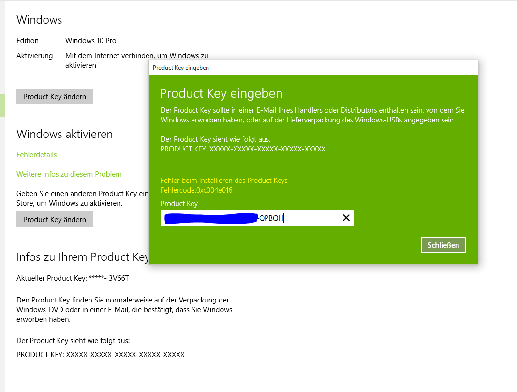The width and height of the screenshot is (517, 392).
Task: Click the Aktueller Product Key 3V66T text
Action: 73,278
